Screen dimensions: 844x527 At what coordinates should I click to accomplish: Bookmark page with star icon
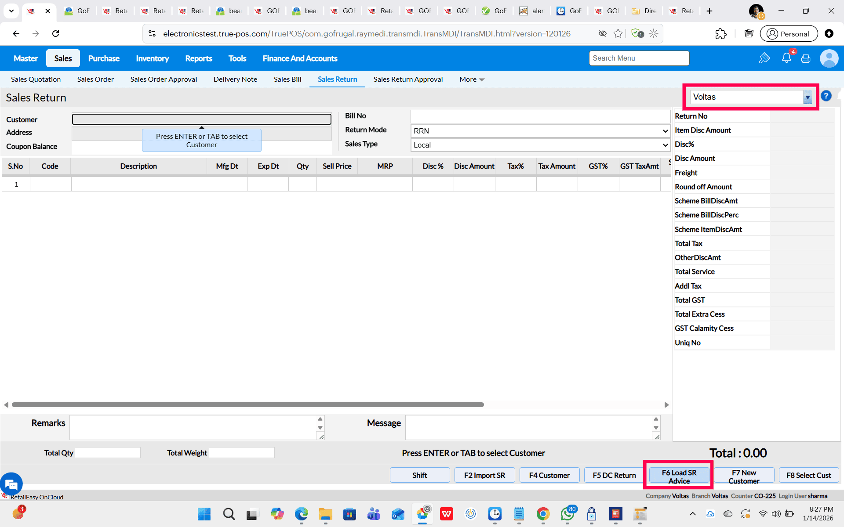click(x=618, y=34)
